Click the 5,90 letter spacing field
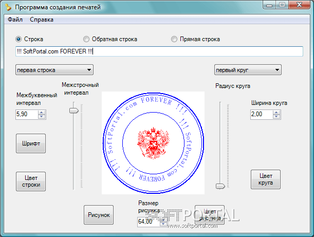This screenshot has width=314, height=237. coord(27,115)
